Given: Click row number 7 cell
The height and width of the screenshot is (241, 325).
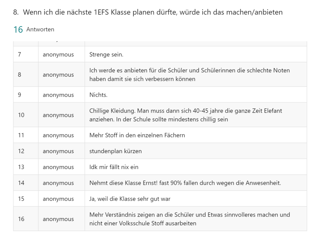Looking at the screenshot, I should point(20,55).
